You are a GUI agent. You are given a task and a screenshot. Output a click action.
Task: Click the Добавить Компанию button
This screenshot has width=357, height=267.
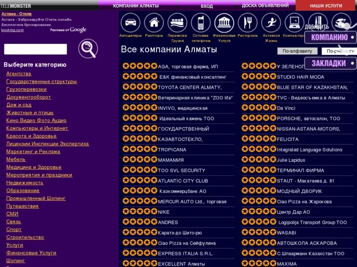point(330,37)
